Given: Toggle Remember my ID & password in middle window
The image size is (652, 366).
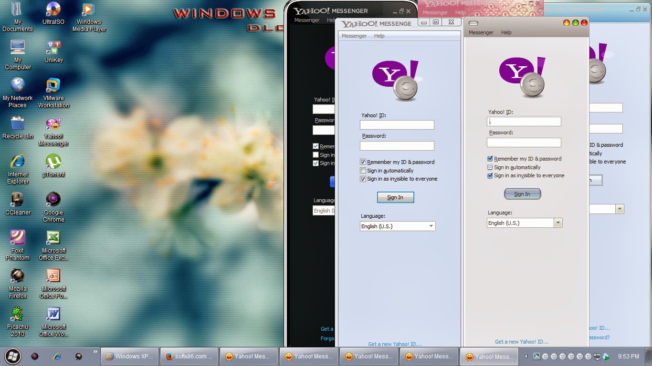Looking at the screenshot, I should [363, 162].
